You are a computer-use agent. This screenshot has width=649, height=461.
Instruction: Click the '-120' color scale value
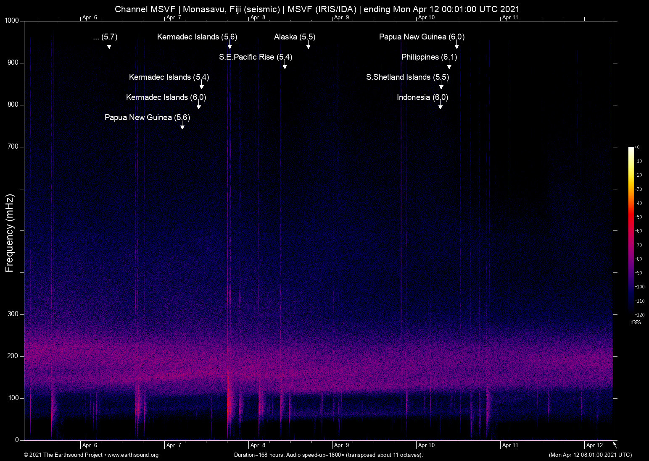pyautogui.click(x=639, y=314)
